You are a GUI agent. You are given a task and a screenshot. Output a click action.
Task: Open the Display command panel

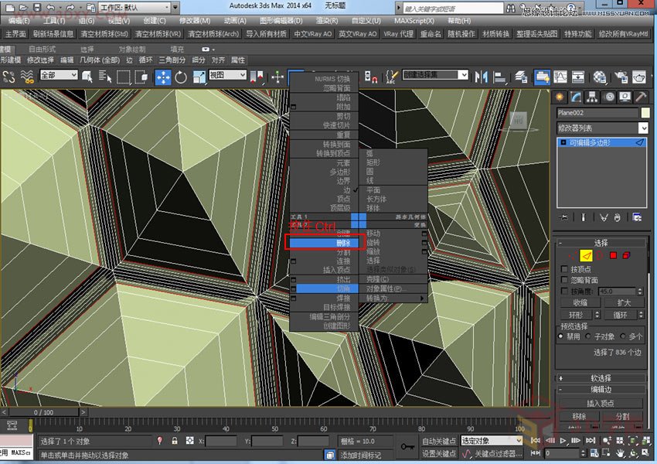625,97
